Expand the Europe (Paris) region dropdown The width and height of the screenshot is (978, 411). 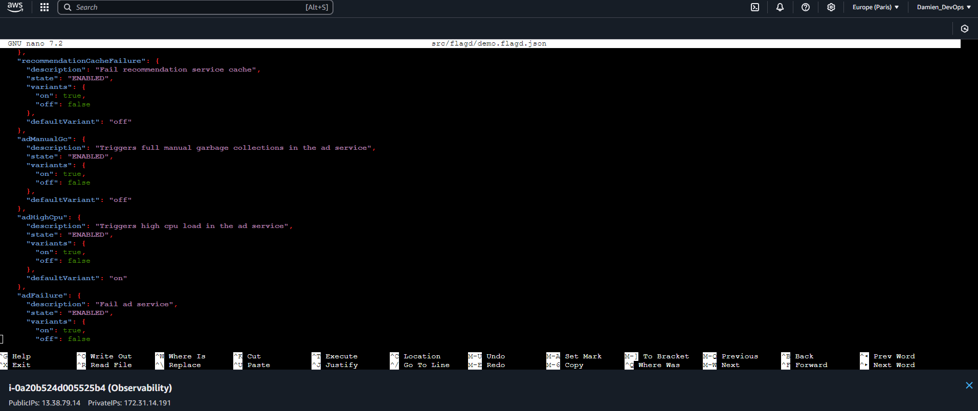[x=876, y=7]
